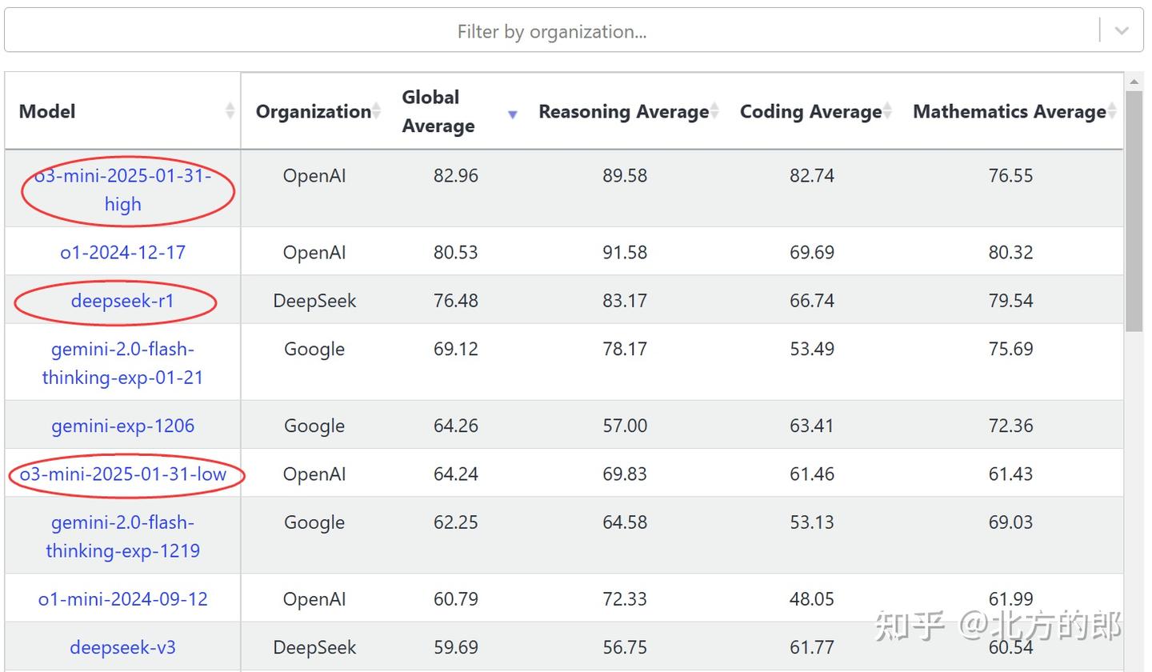Open the gemini-exp-1206 model link

123,426
